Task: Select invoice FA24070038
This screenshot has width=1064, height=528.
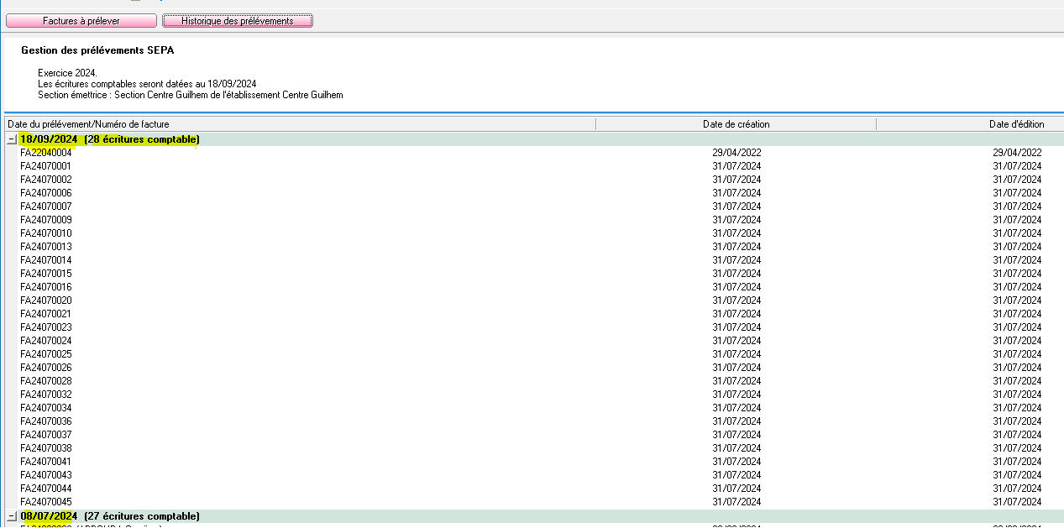Action: pos(46,448)
